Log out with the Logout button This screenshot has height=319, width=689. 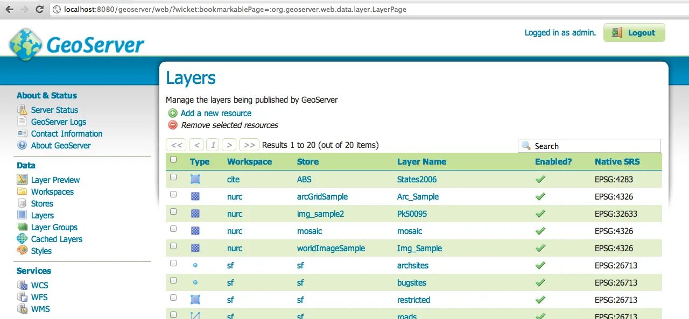pyautogui.click(x=634, y=32)
